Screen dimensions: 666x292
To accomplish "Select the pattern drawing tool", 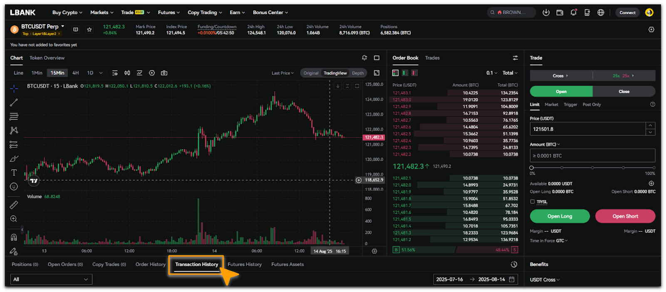I will point(14,131).
